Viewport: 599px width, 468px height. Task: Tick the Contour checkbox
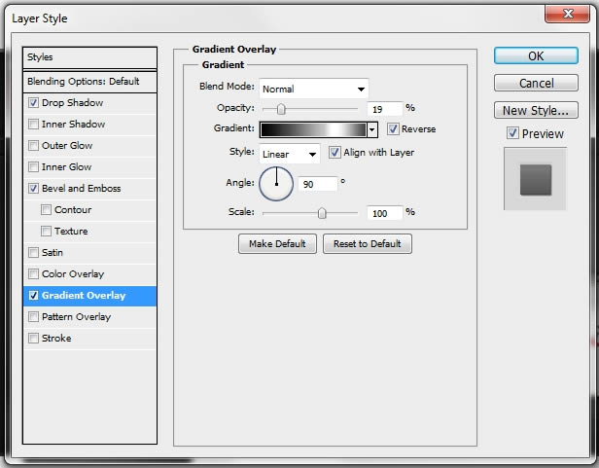[46, 209]
